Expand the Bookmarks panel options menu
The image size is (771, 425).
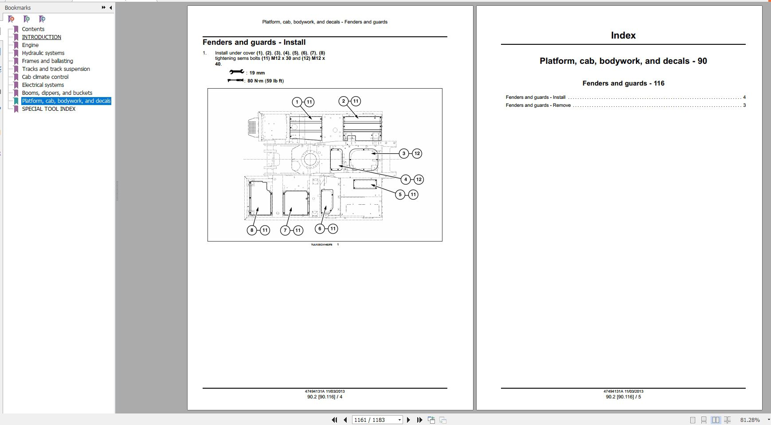(x=103, y=8)
